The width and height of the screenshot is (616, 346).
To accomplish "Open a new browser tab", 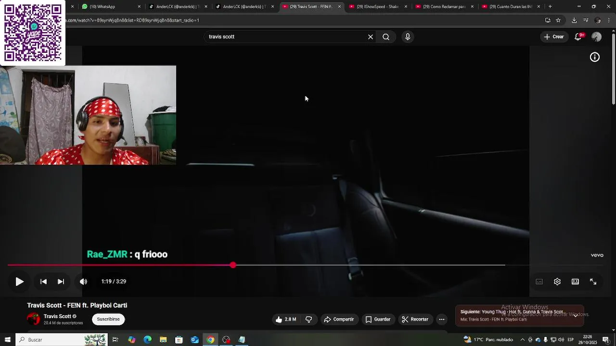I will coord(550,7).
